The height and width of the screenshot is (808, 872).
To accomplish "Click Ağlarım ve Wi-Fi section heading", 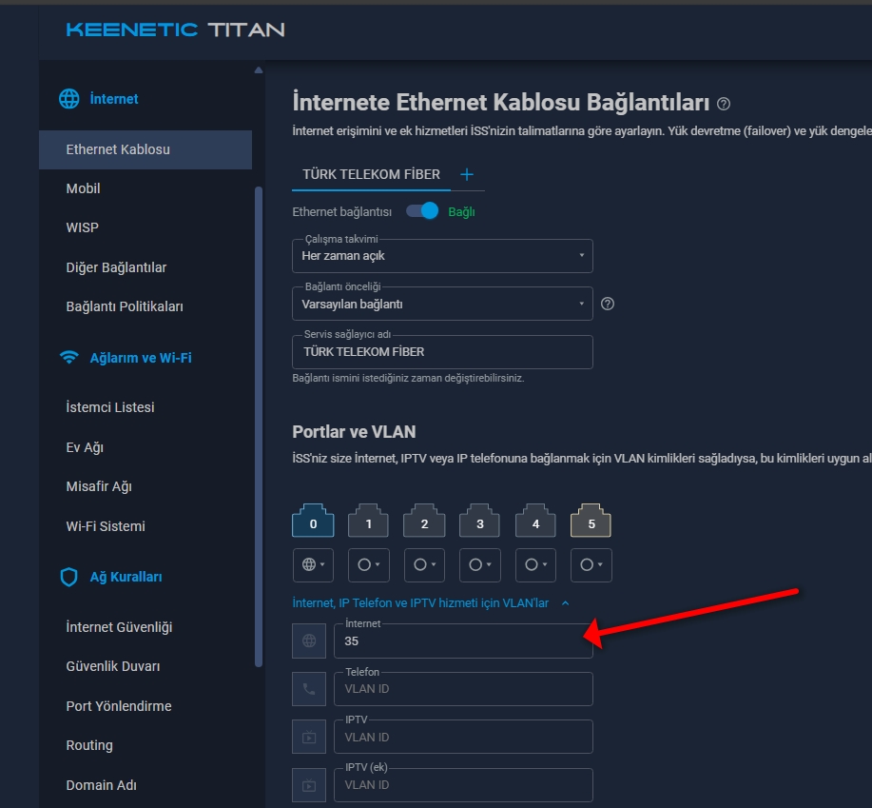I will point(141,358).
